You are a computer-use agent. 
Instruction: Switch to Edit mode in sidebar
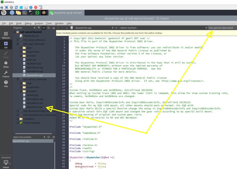[6, 45]
